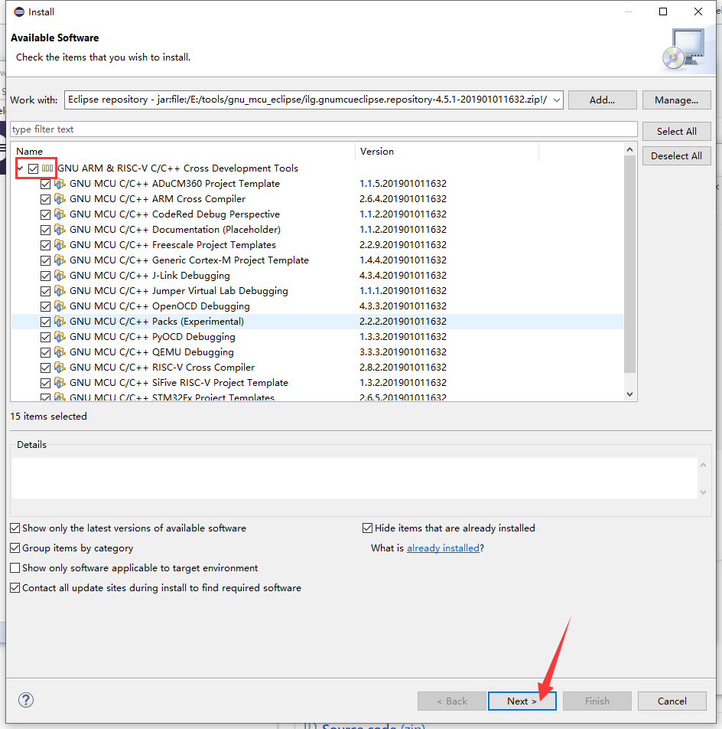Toggle Contact all update sites during install
Screen dimensions: 722x729
click(x=15, y=587)
